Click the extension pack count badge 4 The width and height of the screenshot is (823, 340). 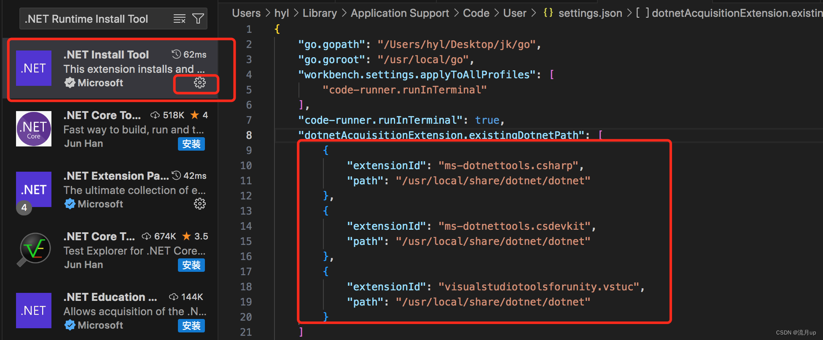(24, 207)
